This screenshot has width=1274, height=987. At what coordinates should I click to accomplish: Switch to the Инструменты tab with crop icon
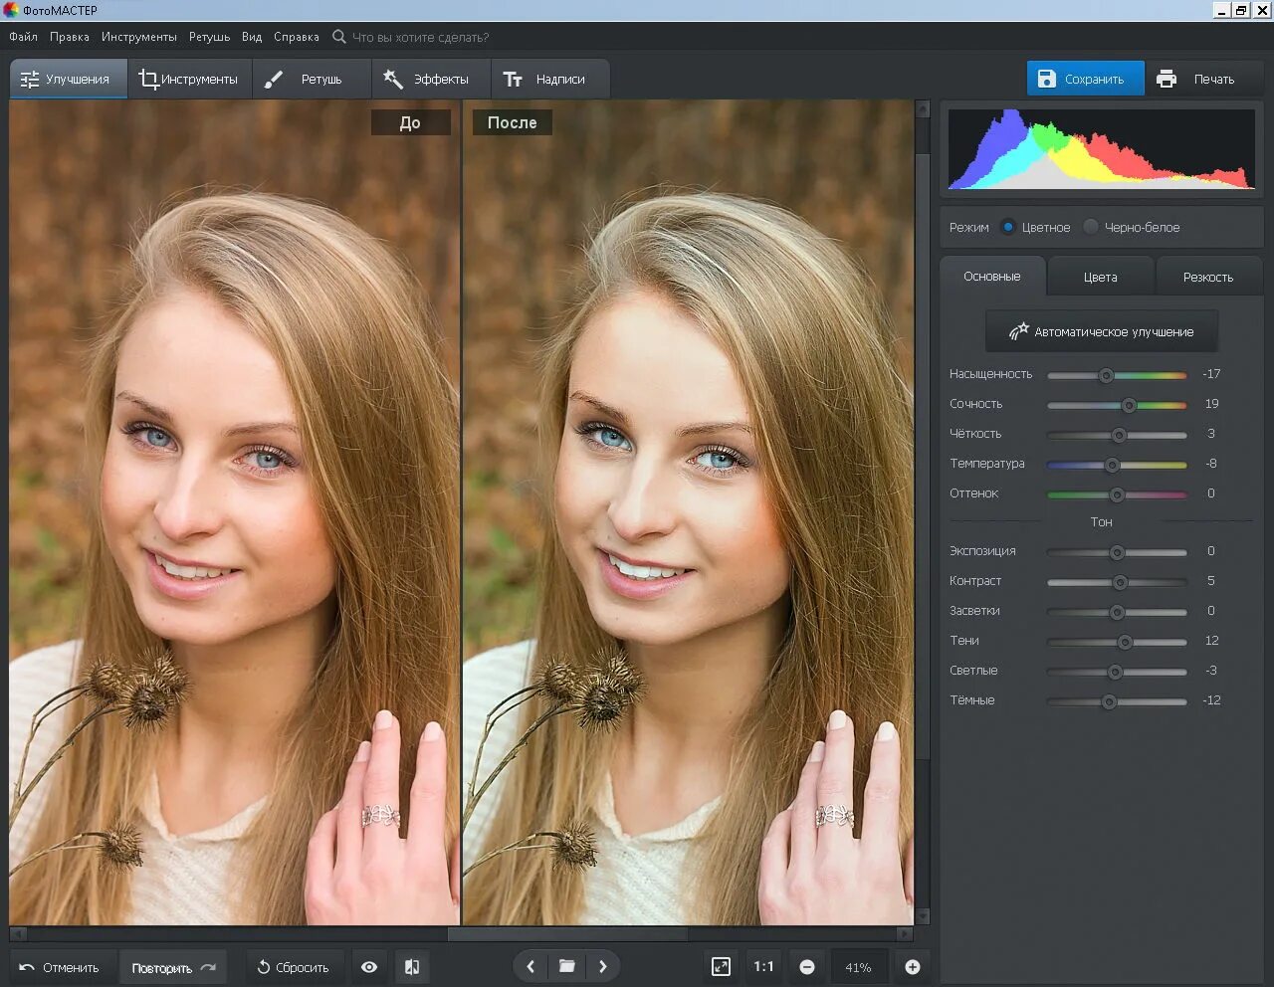(189, 80)
